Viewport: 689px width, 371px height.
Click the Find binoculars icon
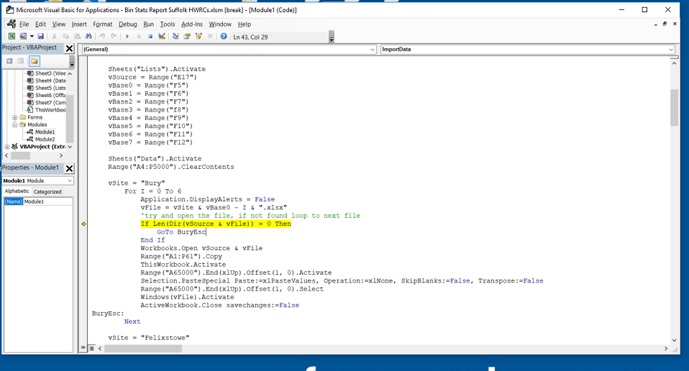coord(88,36)
